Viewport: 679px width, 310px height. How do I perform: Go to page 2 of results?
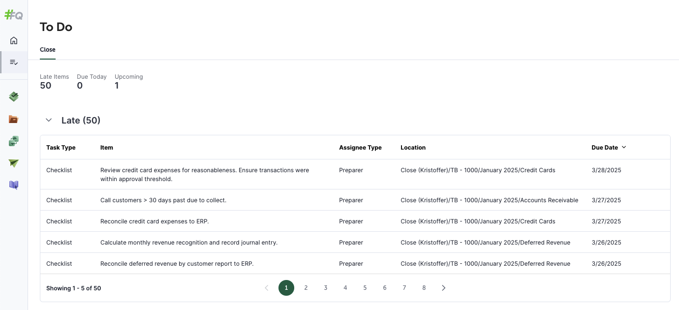[x=306, y=288]
